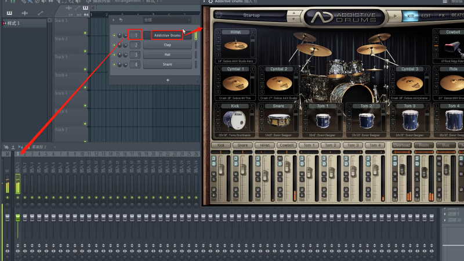
Task: Open the Addictive Drums channel button
Action: pos(167,35)
